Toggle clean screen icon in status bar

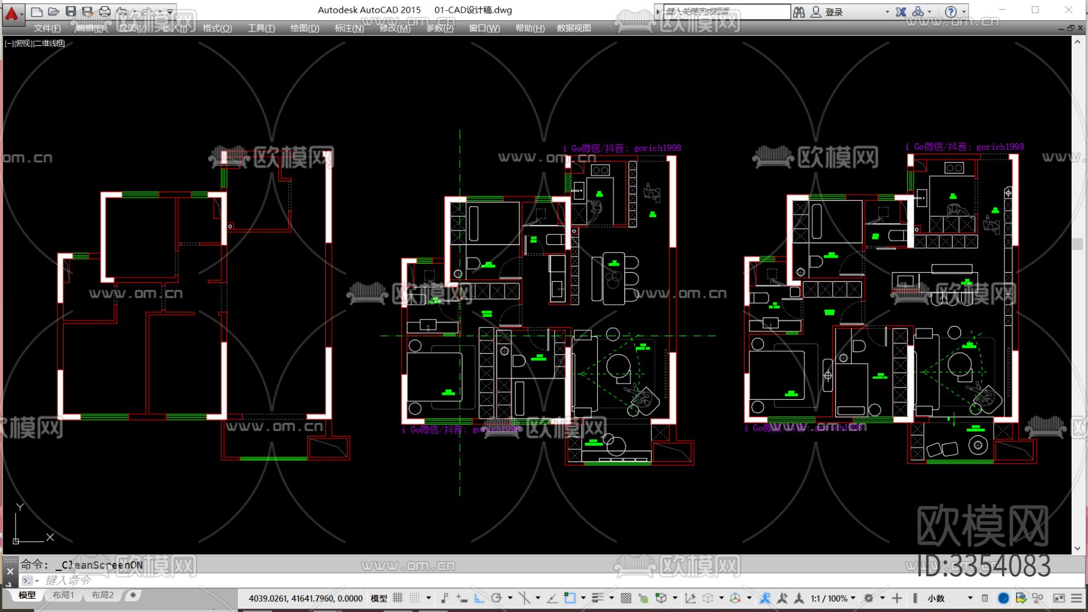(x=1059, y=598)
